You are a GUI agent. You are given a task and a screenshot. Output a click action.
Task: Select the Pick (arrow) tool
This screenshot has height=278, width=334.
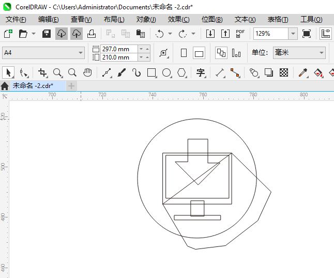[x=8, y=72]
